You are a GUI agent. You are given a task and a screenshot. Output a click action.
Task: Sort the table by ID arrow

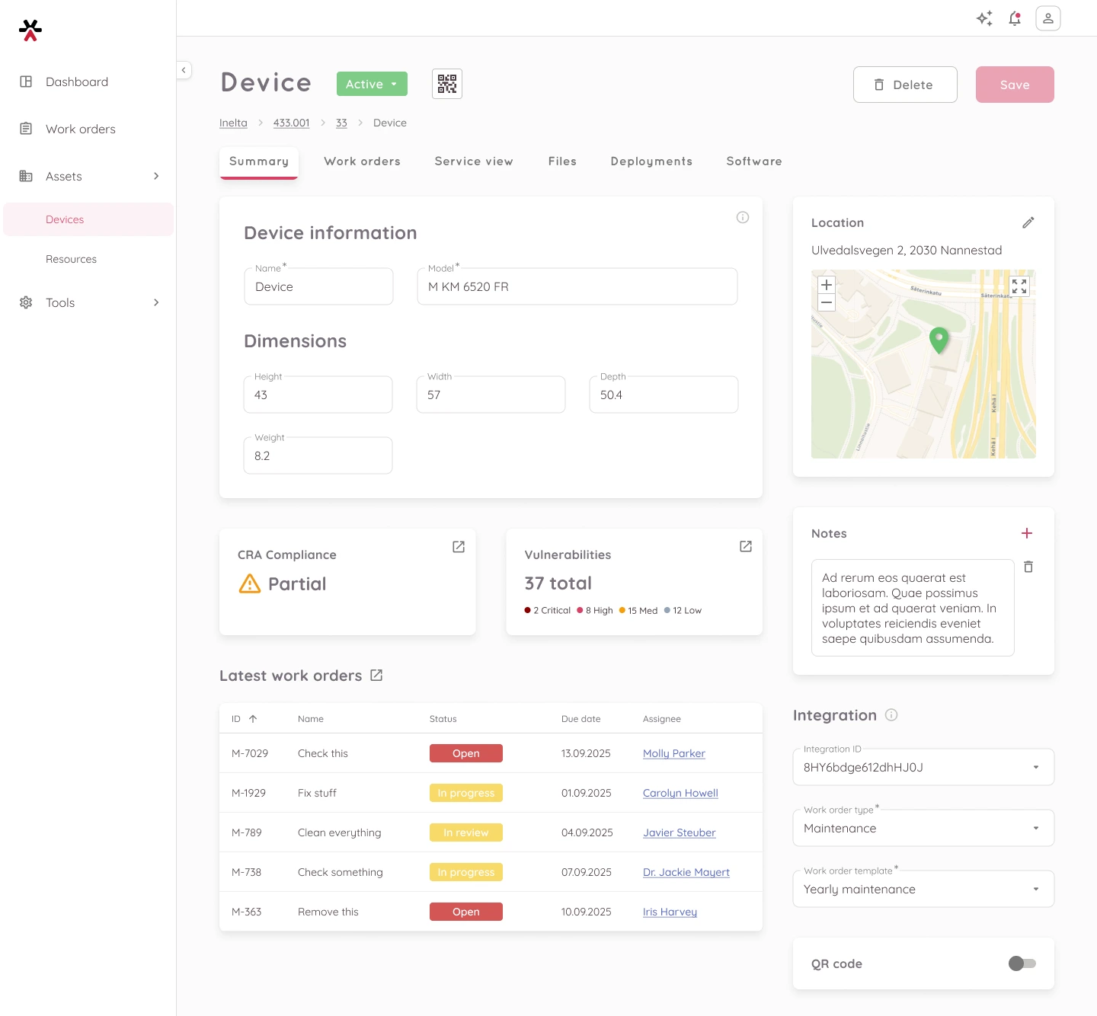click(x=253, y=719)
